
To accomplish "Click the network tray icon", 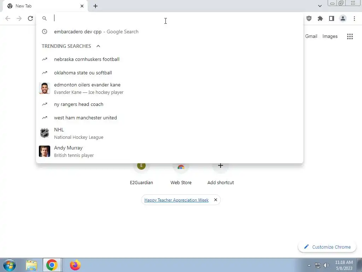I will point(318,265).
